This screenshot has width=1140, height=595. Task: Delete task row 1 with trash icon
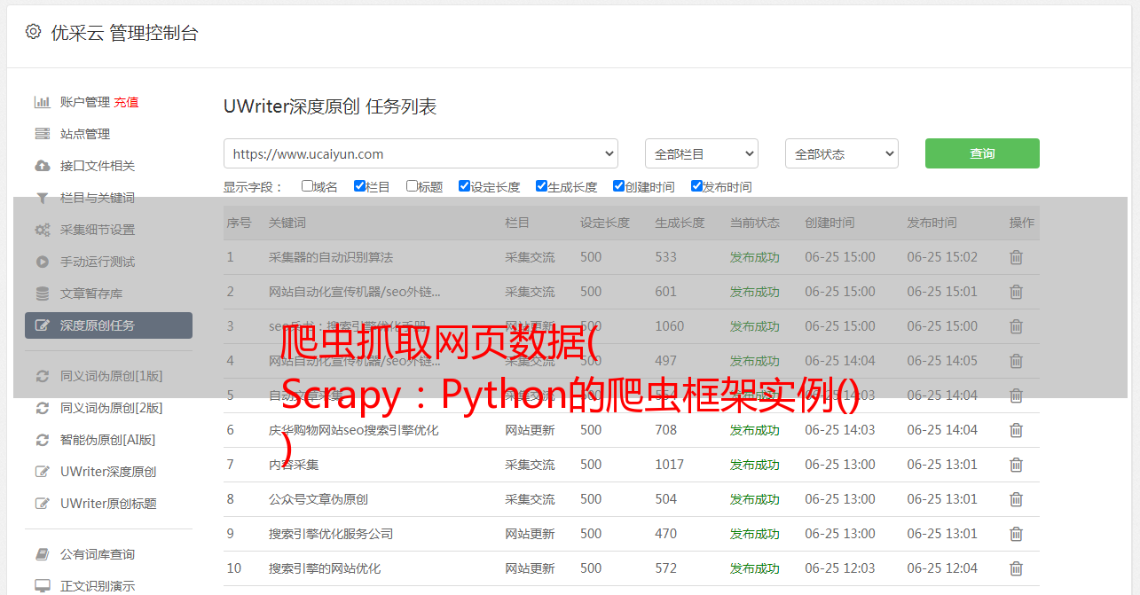[1016, 257]
